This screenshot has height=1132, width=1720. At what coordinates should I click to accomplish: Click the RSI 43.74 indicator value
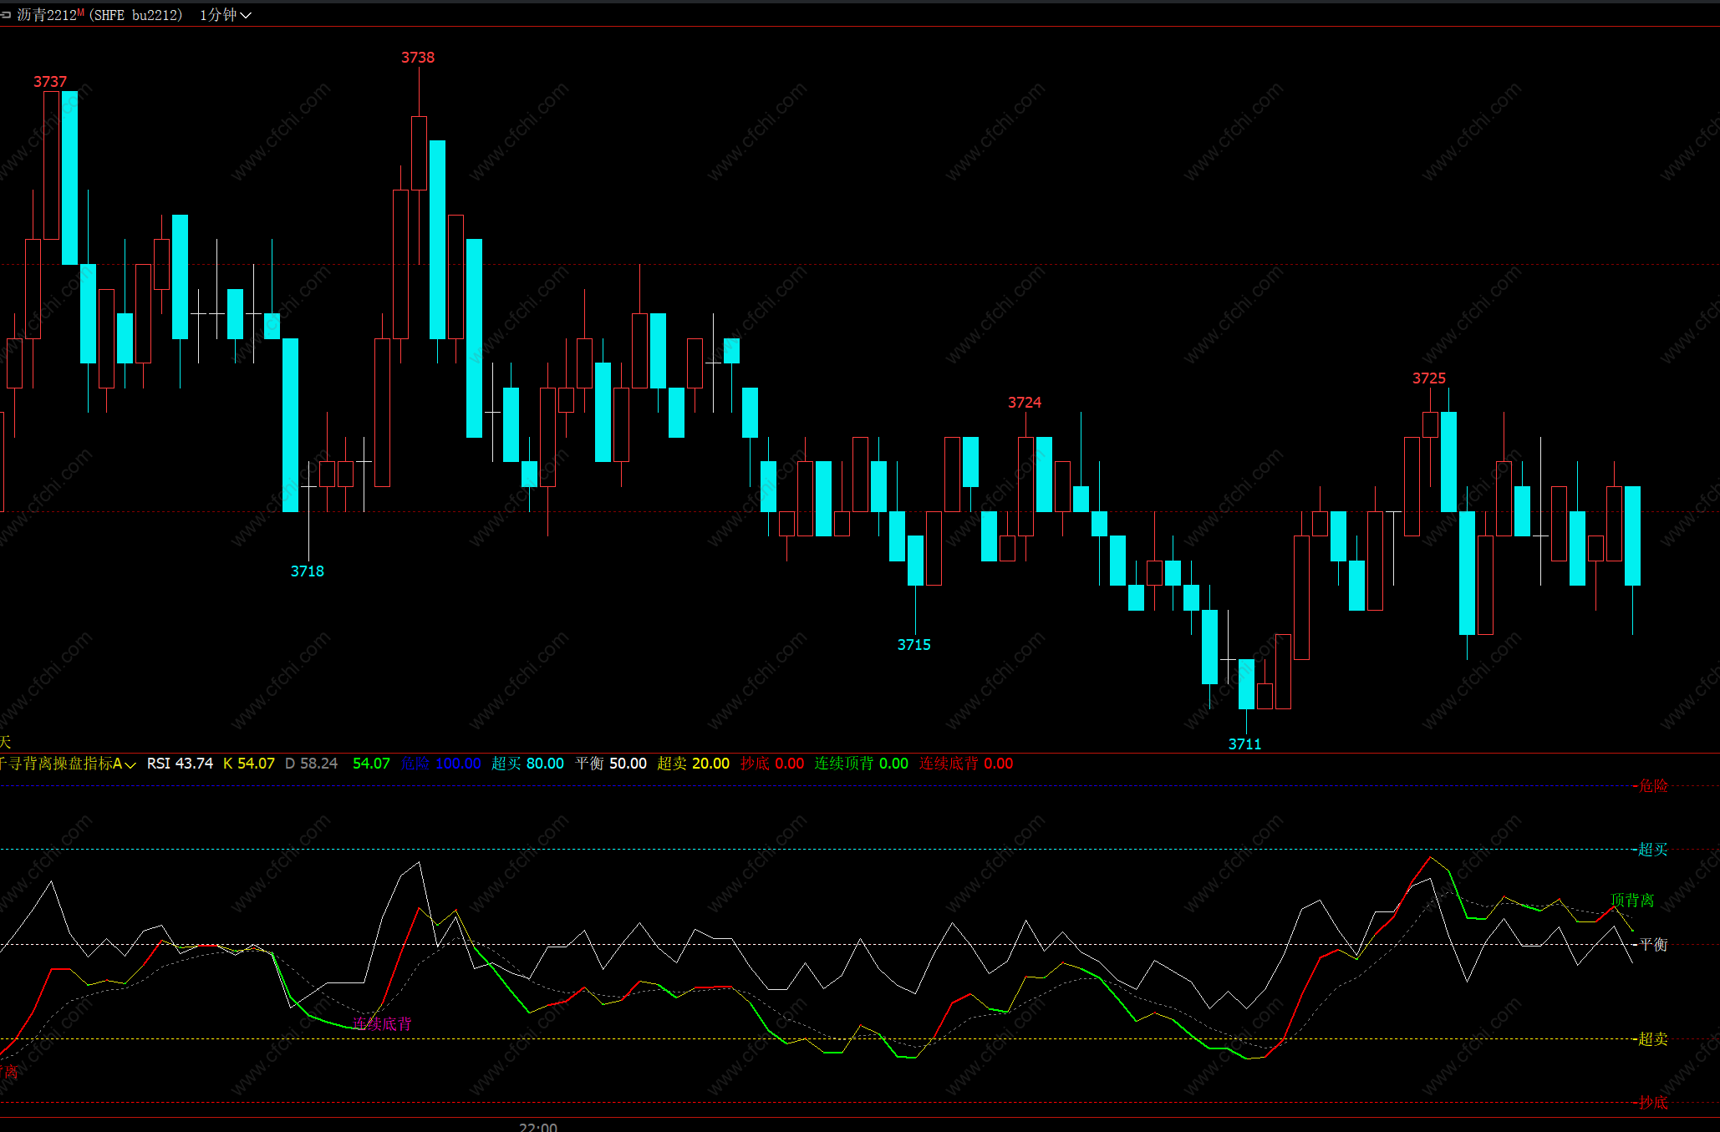point(180,764)
